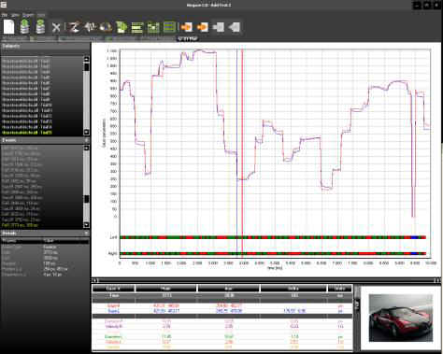Select the highlighted tab above the chart
Viewport: 443px width, 354px height.
click(x=188, y=39)
